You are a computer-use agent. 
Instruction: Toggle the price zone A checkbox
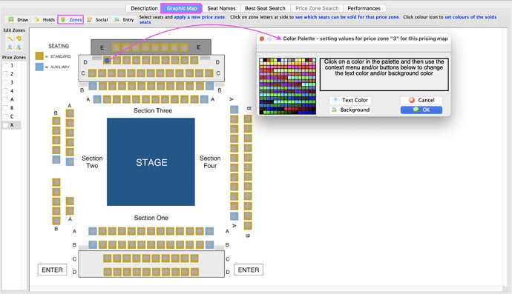click(x=5, y=99)
